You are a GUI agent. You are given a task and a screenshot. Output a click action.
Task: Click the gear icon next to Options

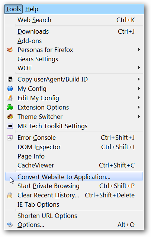pos(10,225)
